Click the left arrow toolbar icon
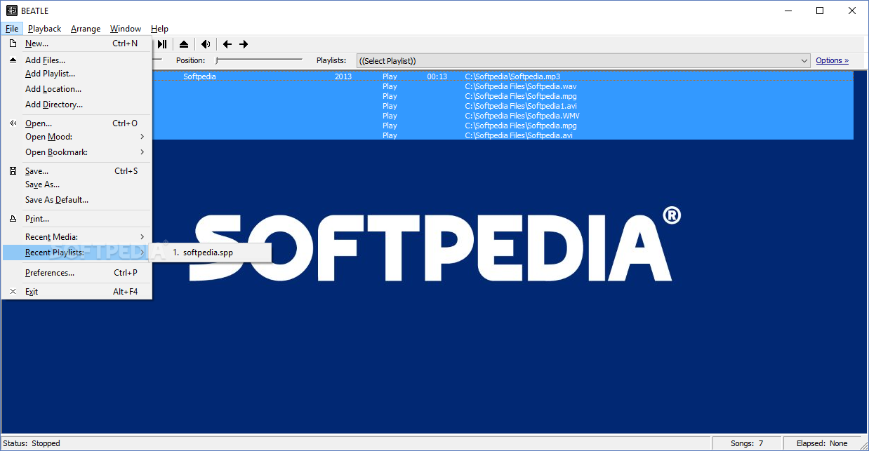Screen dimensions: 869x451 tap(227, 44)
